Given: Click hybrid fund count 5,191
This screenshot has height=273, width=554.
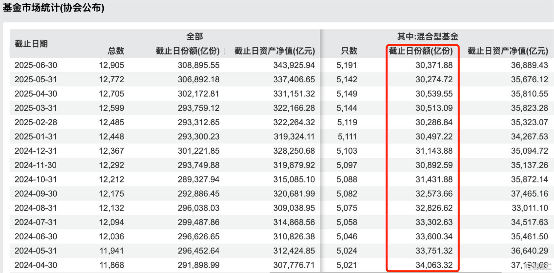Looking at the screenshot, I should point(347,65).
